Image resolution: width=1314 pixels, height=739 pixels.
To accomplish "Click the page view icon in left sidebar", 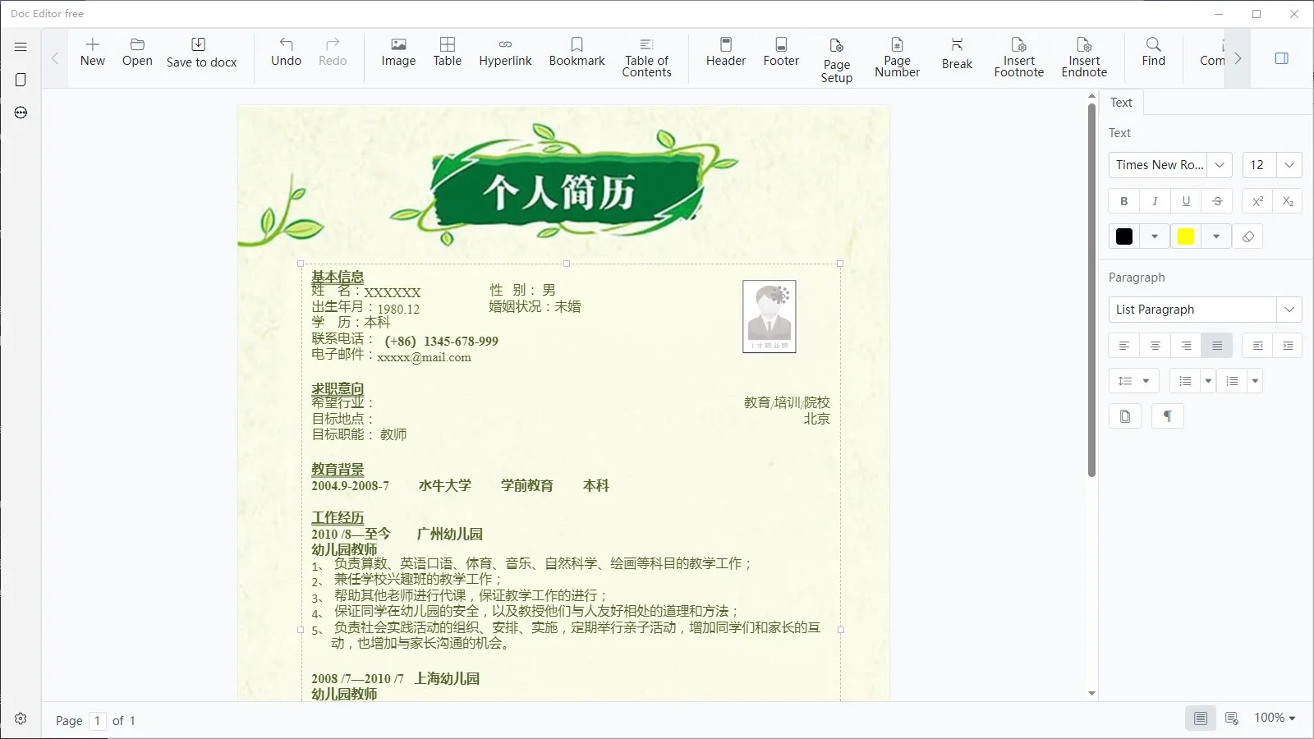I will tap(21, 80).
